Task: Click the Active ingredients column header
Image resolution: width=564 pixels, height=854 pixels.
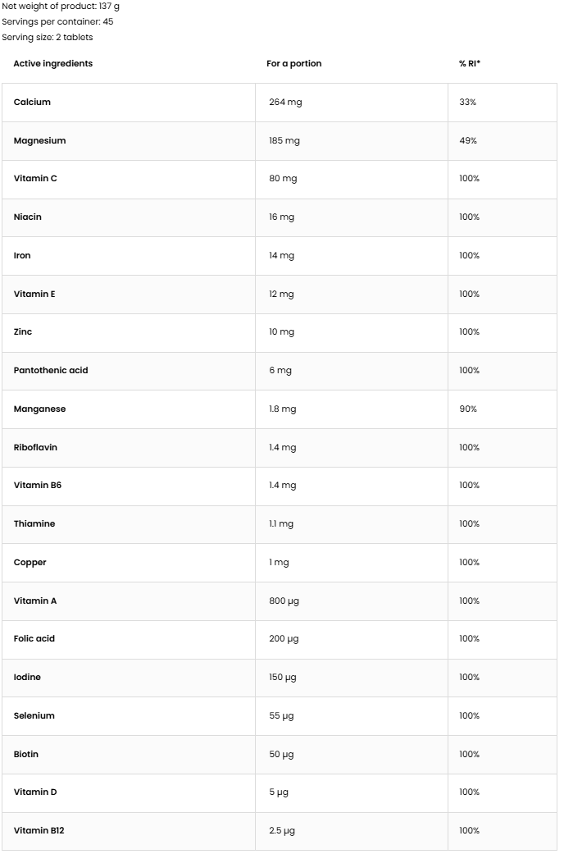Action: tap(53, 64)
